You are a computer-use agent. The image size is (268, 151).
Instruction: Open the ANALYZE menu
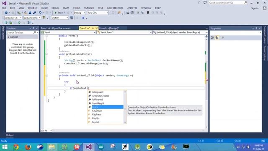pos(132,8)
